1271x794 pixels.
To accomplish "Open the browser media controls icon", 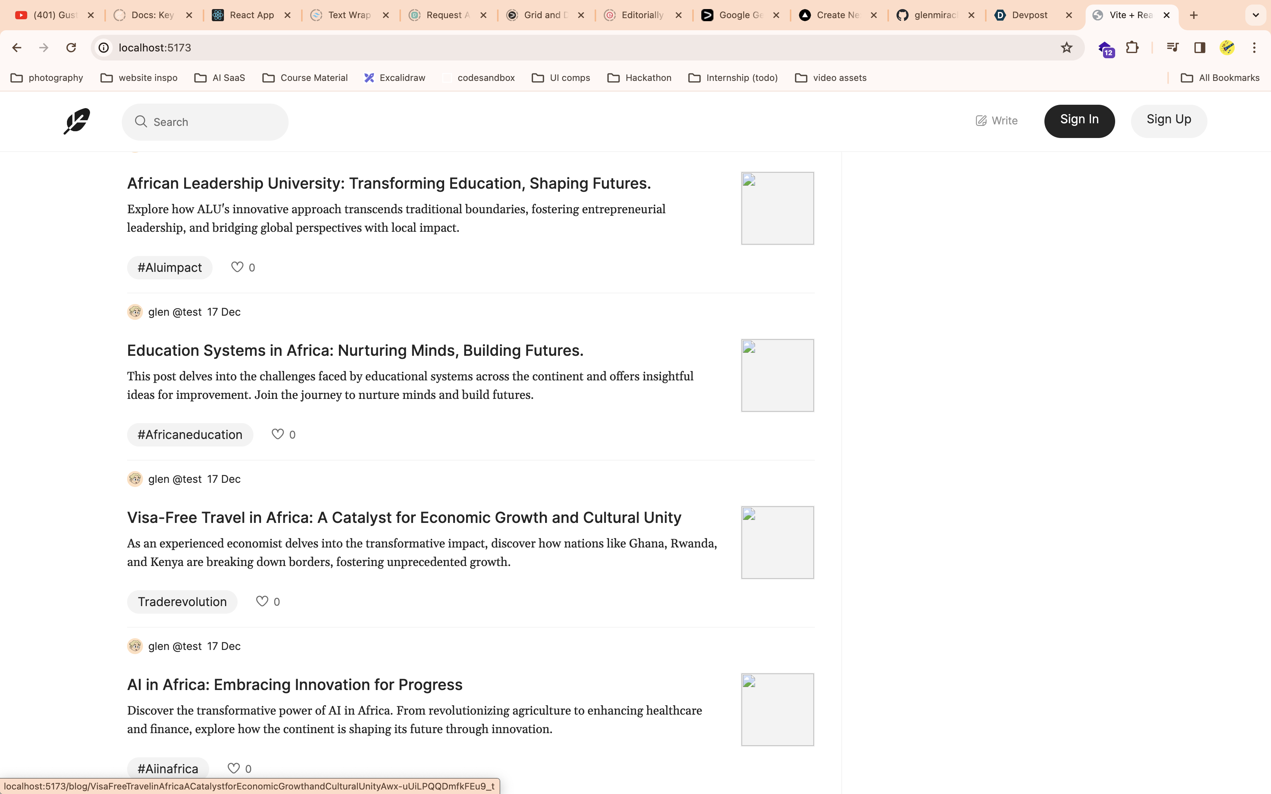I will [1172, 47].
